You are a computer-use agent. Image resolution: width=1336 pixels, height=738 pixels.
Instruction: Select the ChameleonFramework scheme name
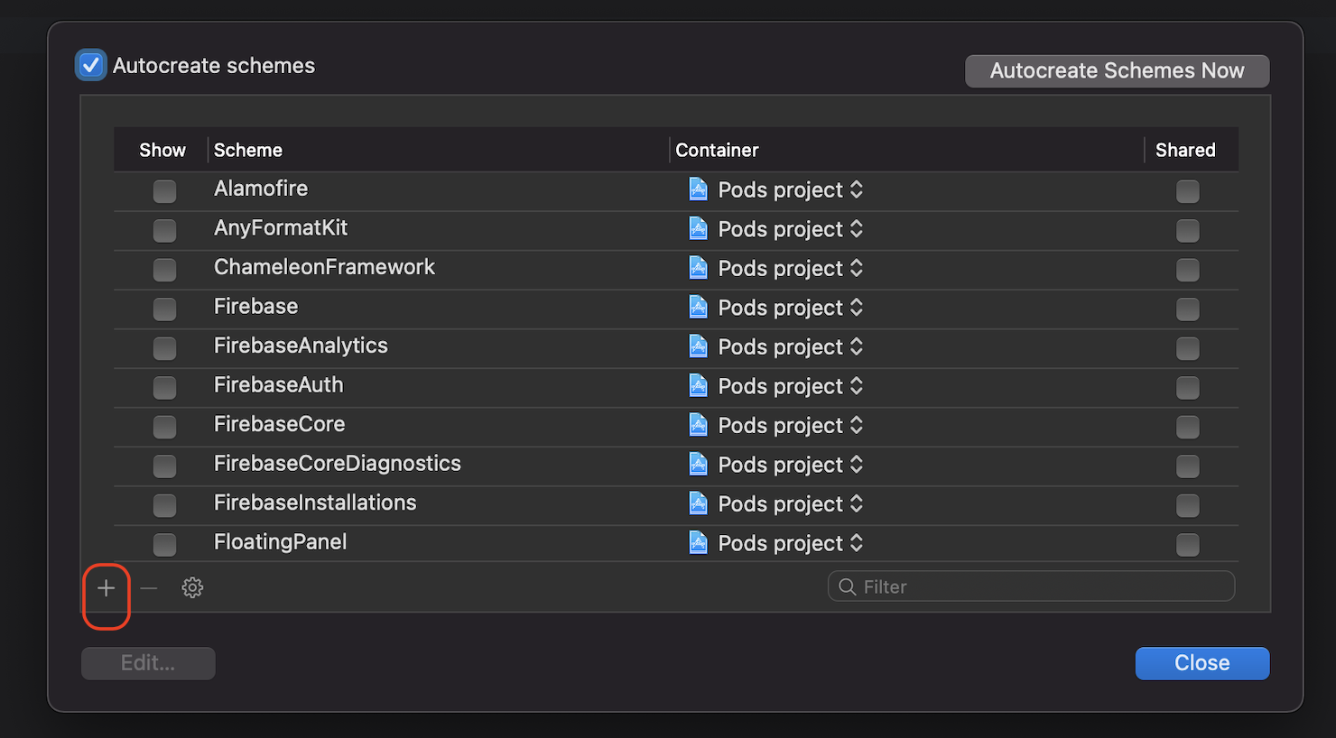(x=324, y=267)
